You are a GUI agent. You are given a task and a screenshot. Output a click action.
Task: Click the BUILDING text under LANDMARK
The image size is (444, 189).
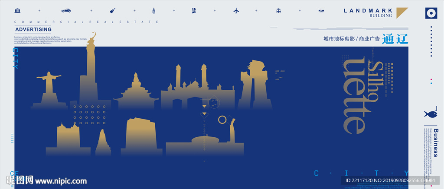coord(381,16)
